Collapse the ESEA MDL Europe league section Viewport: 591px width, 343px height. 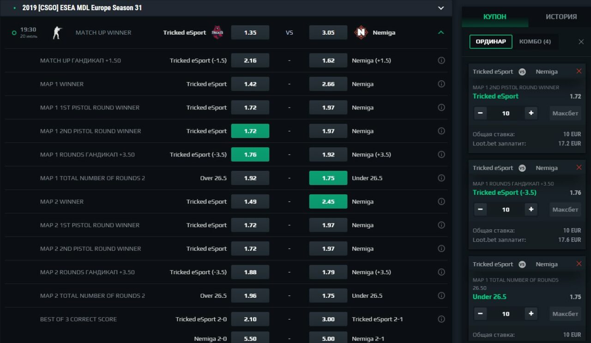pos(440,8)
